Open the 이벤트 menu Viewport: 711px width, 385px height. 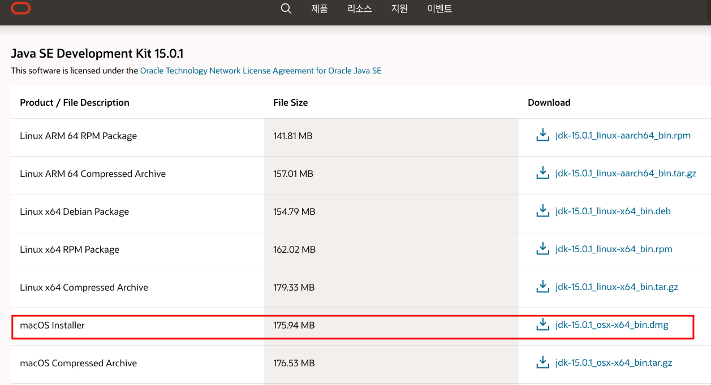[439, 9]
